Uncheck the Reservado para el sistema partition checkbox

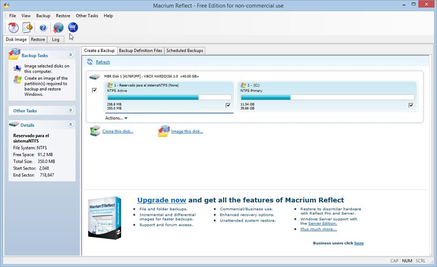click(228, 105)
